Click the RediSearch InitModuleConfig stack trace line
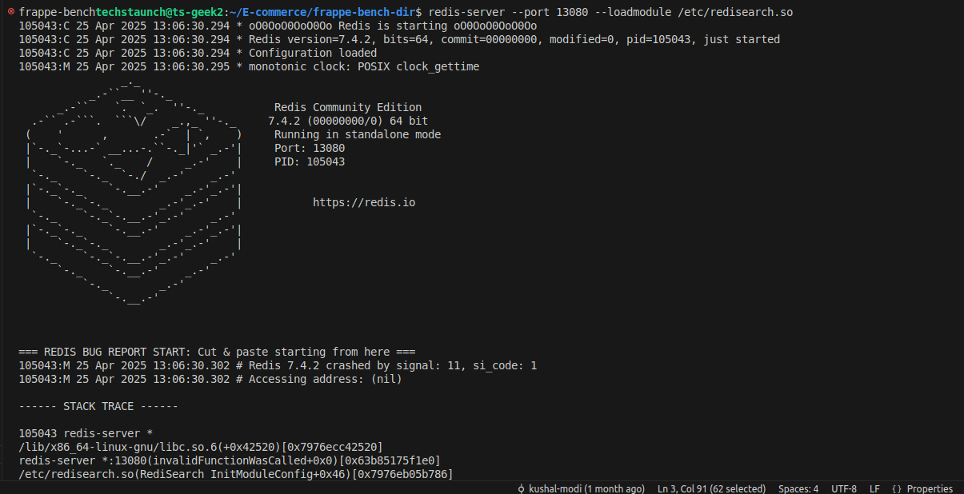This screenshot has width=964, height=494. (x=235, y=475)
